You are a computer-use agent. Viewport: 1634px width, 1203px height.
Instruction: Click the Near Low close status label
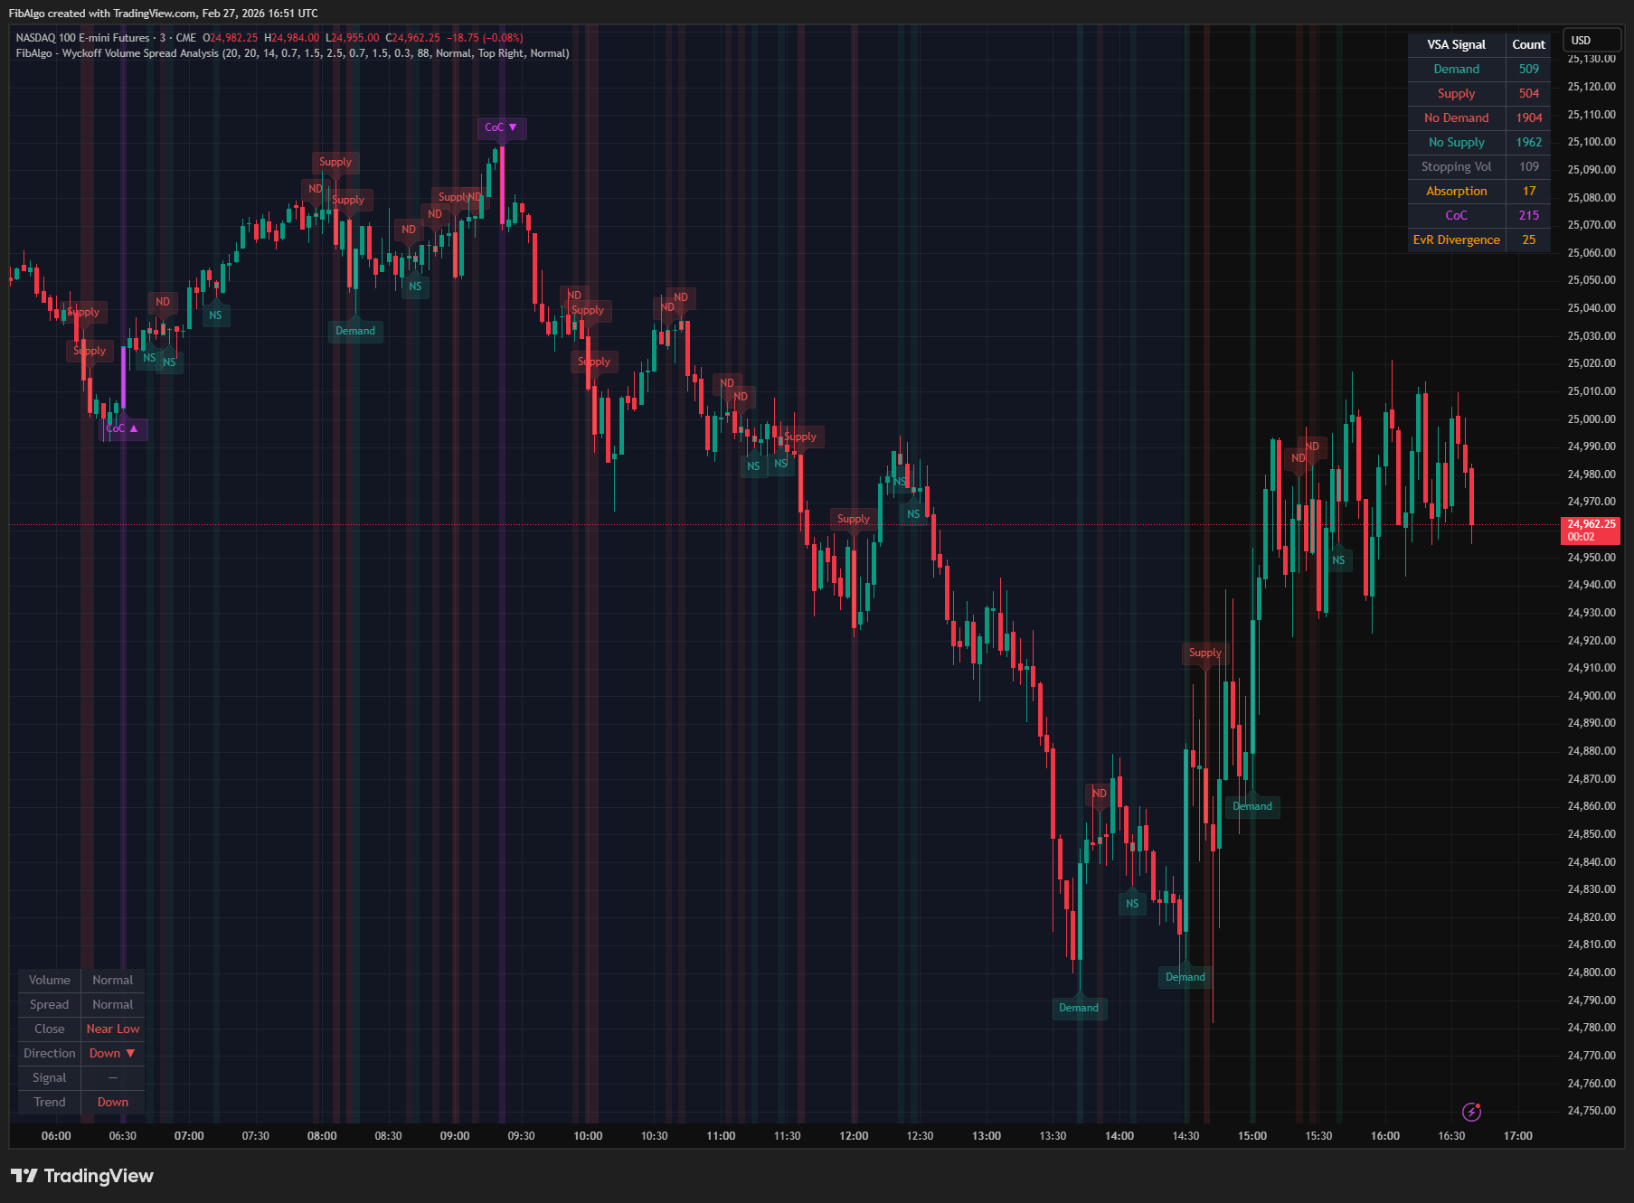point(112,1028)
